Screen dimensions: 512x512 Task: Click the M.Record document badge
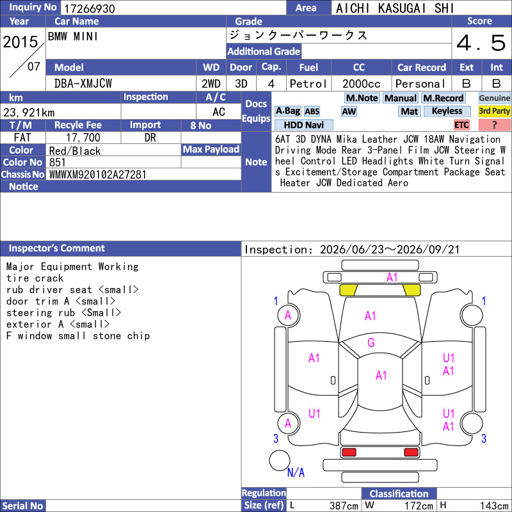(x=443, y=98)
